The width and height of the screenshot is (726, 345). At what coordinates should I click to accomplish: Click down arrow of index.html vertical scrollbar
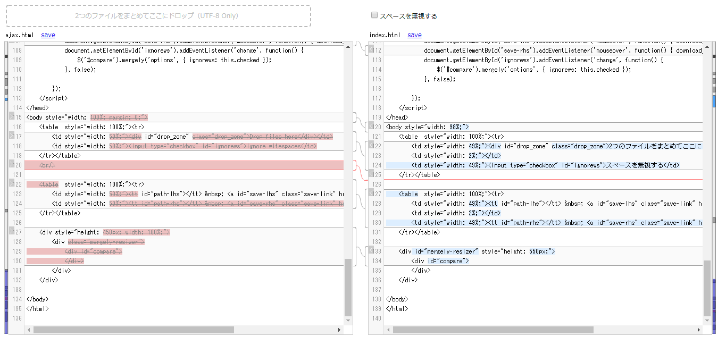click(707, 321)
